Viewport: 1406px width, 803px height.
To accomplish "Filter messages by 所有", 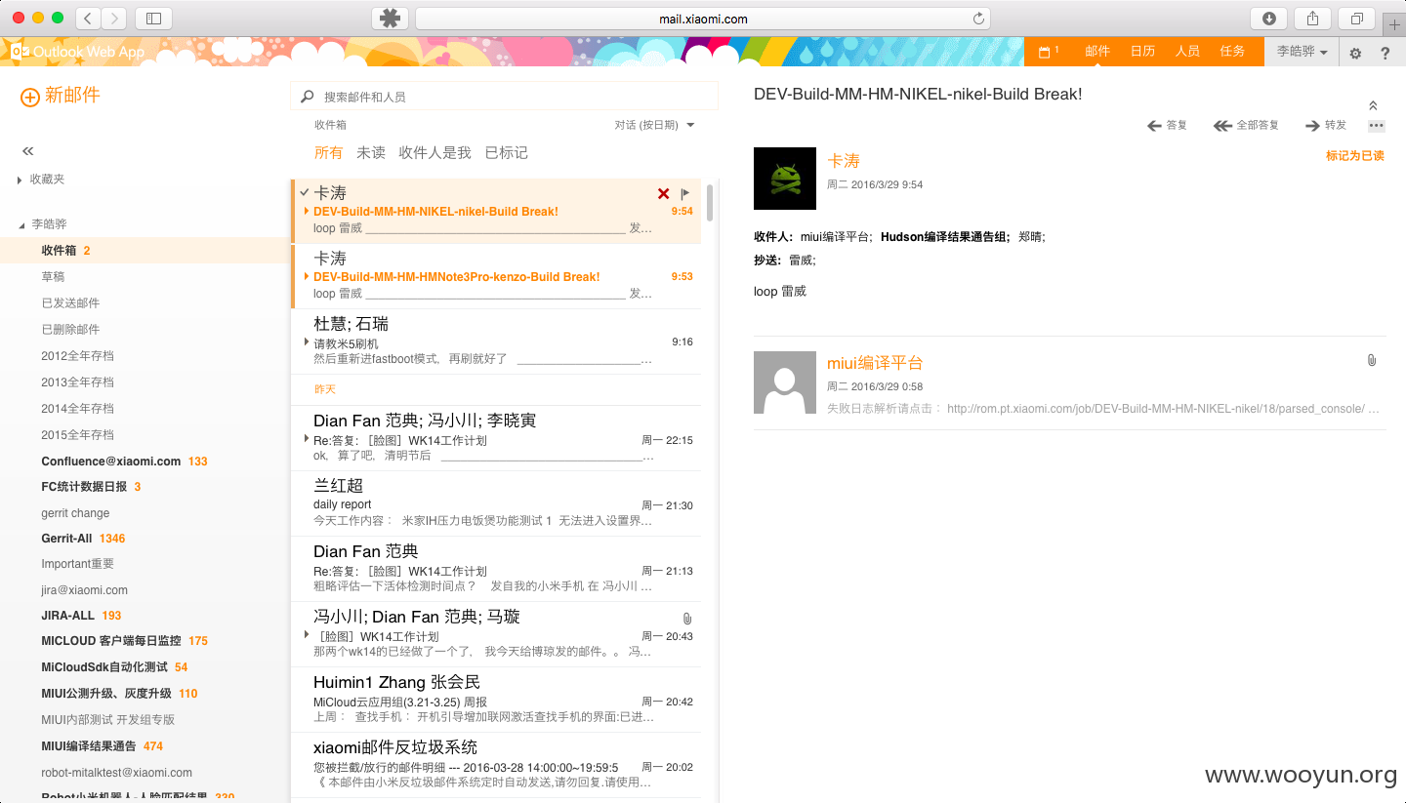I will pyautogui.click(x=329, y=153).
